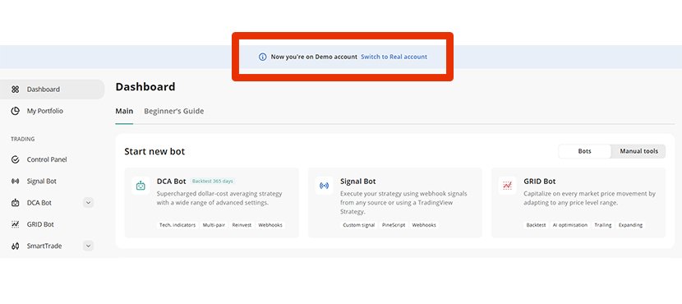Click the Tech. indicators tag on DCA Bot
682x304 pixels.
point(177,225)
